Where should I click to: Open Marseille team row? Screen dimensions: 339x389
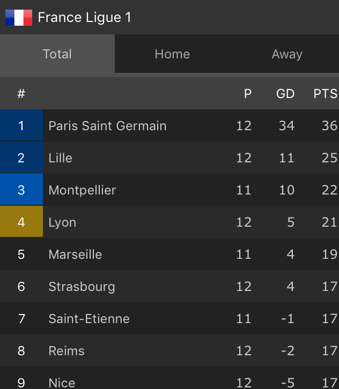[x=75, y=255]
